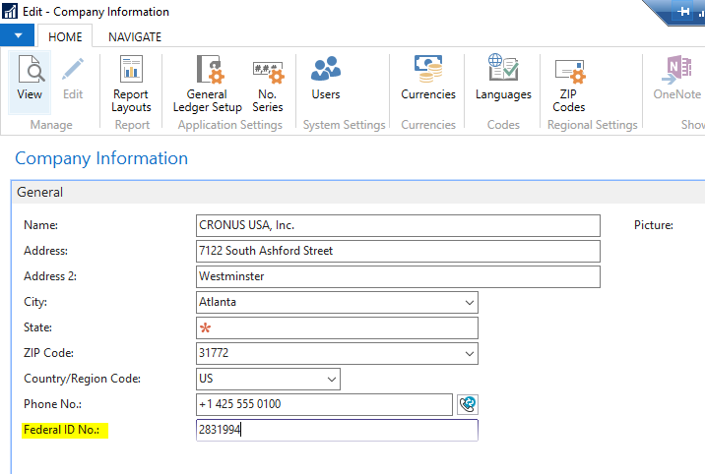The width and height of the screenshot is (705, 474).
Task: Switch to the HOME ribbon tab
Action: click(x=65, y=36)
